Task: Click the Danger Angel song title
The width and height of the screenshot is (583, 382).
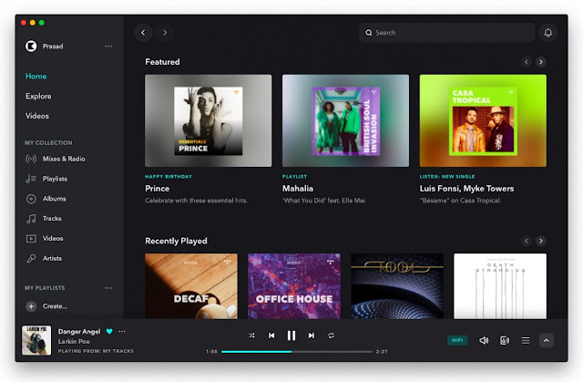Action: point(79,332)
